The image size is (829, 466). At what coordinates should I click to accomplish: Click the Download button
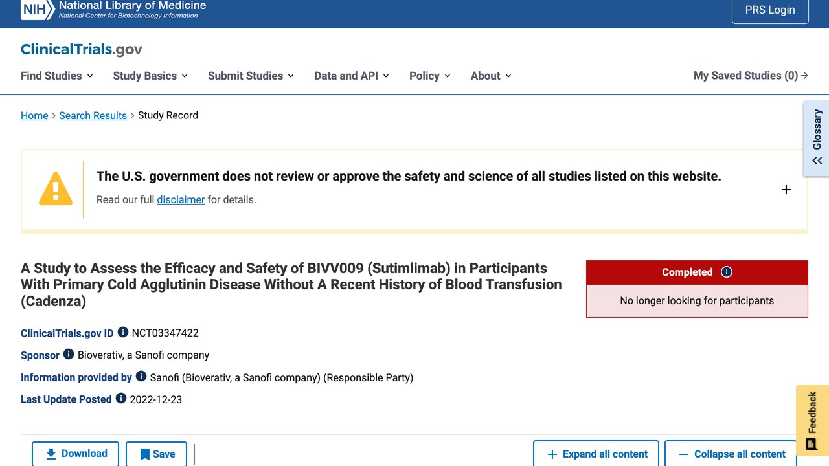pos(75,454)
